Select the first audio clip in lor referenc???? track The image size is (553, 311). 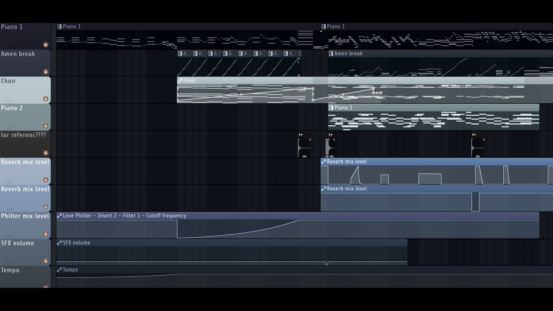[304, 145]
